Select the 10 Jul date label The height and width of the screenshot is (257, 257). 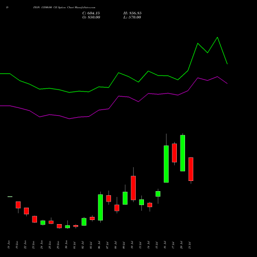(x=132, y=245)
